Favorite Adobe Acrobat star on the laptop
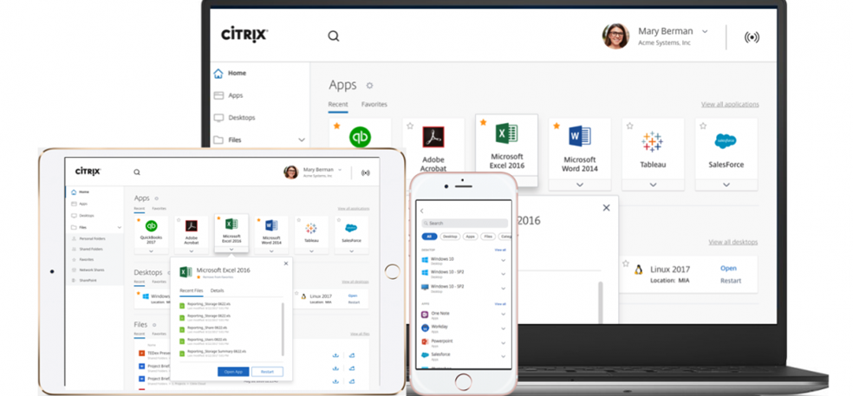Screen dimensions: 853x396 [410, 126]
